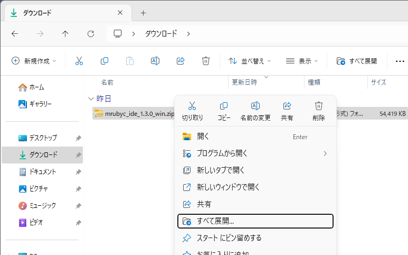Click the Rename icon in toolbar

click(155, 61)
